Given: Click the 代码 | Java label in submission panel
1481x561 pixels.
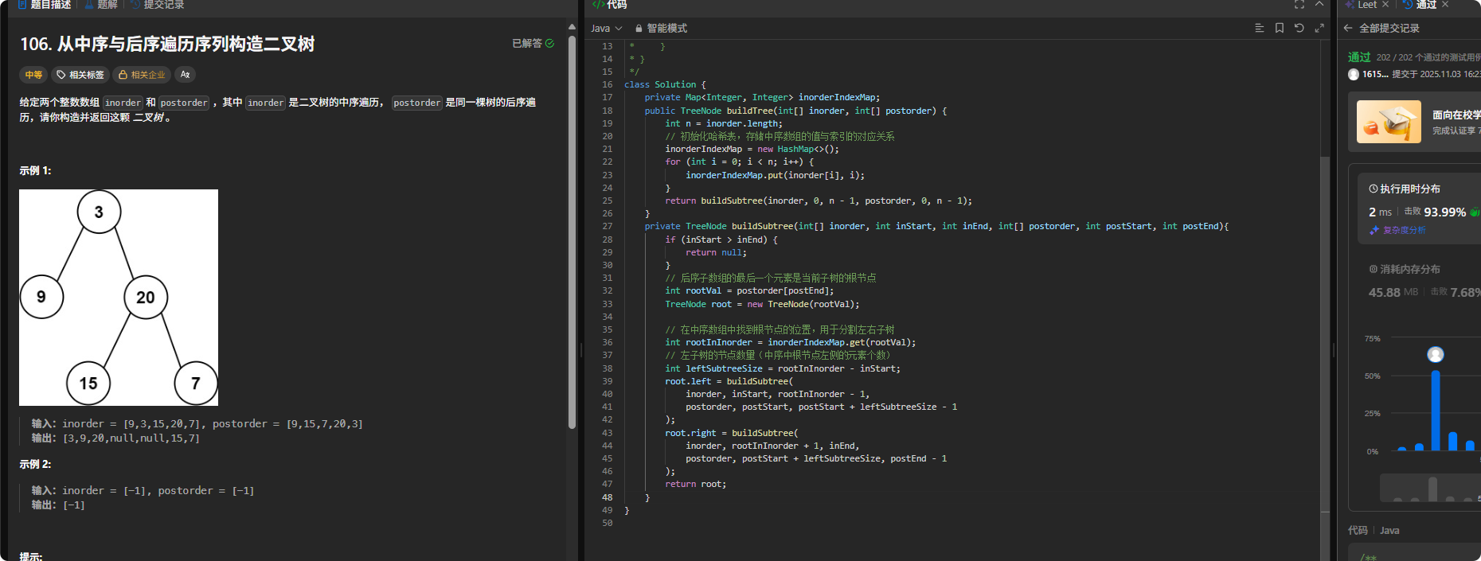Looking at the screenshot, I should pyautogui.click(x=1374, y=530).
